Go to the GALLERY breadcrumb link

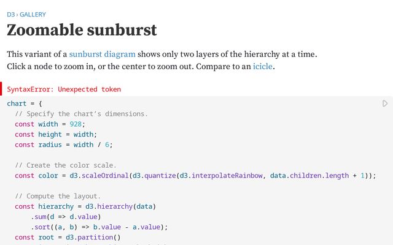pos(33,14)
